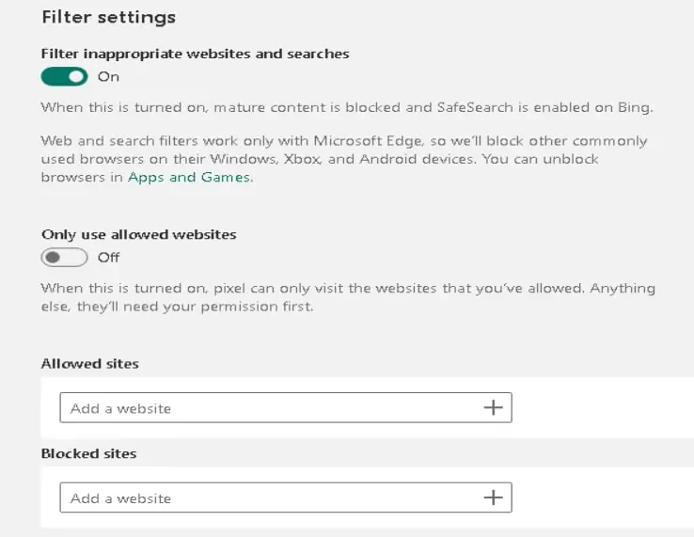Click the Blocked sites section heading
Image resolution: width=694 pixels, height=537 pixels.
tap(89, 453)
